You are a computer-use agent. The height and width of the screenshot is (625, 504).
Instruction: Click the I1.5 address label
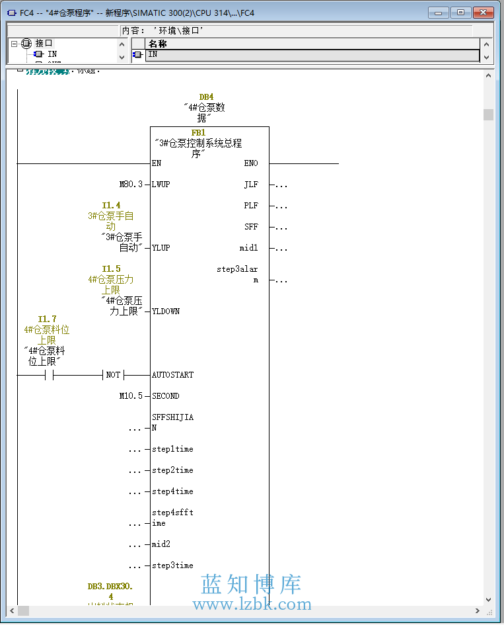[x=111, y=269]
